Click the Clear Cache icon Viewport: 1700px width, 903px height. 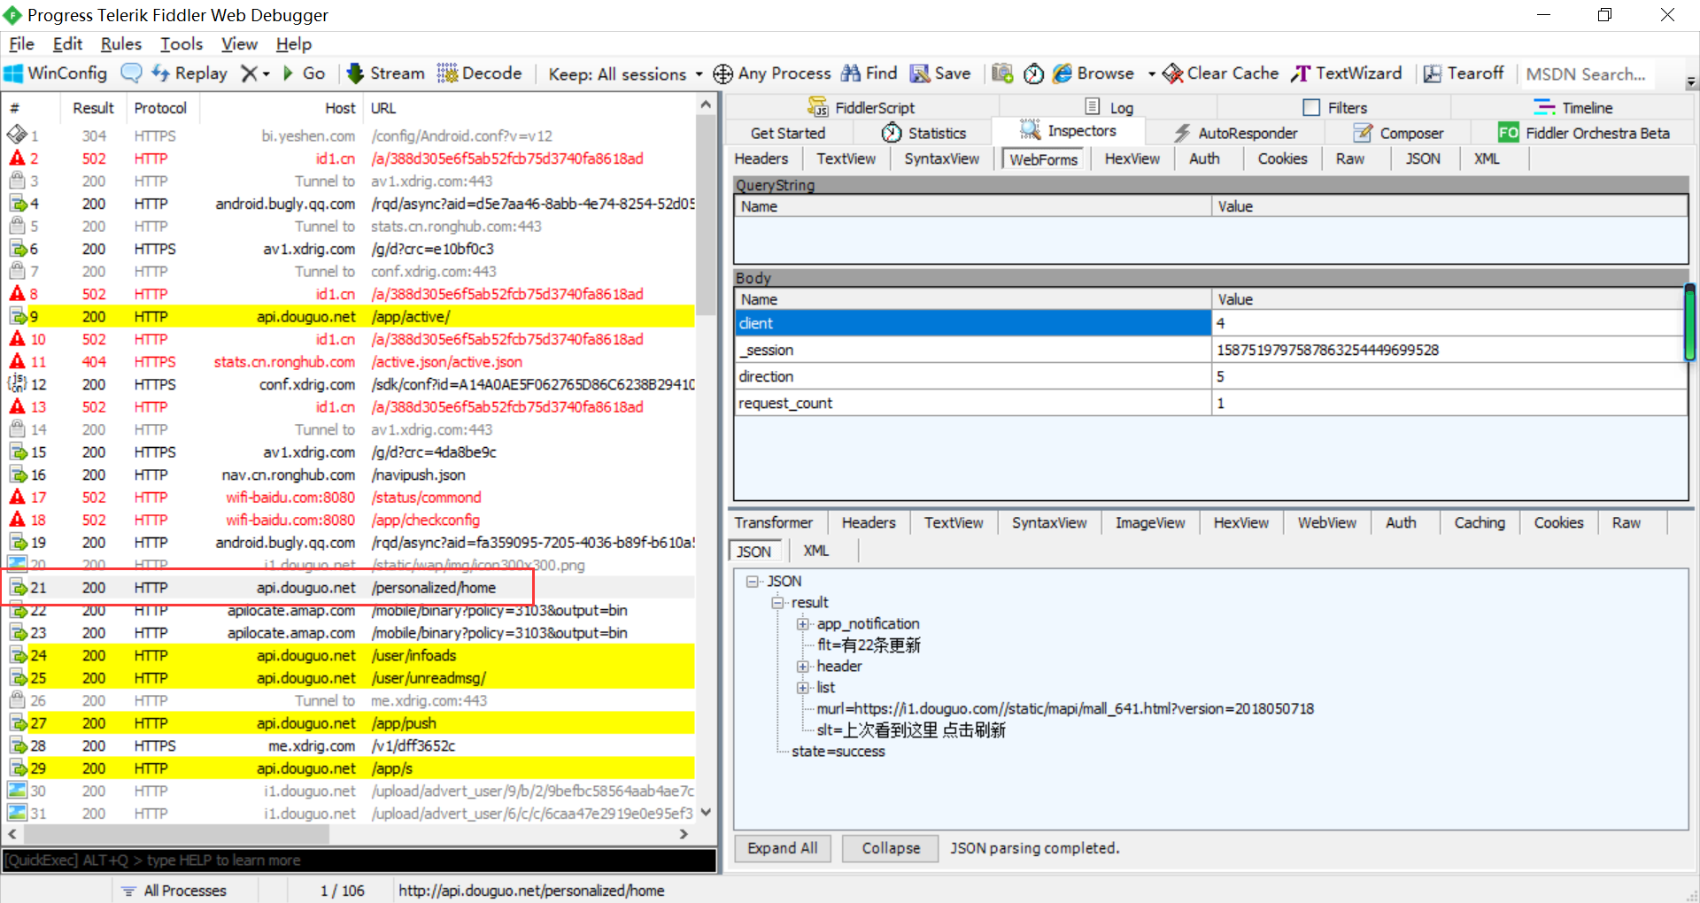(x=1173, y=73)
